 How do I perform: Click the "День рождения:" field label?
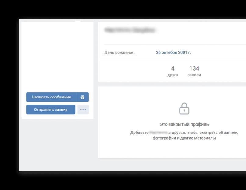point(120,52)
